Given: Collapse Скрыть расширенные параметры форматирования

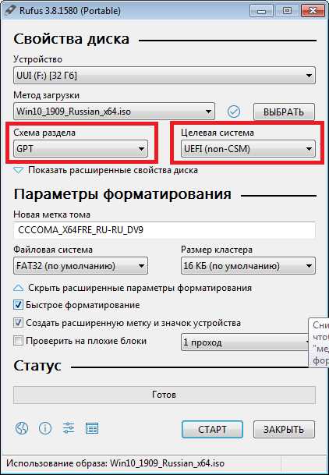Looking at the screenshot, I should coord(133,288).
